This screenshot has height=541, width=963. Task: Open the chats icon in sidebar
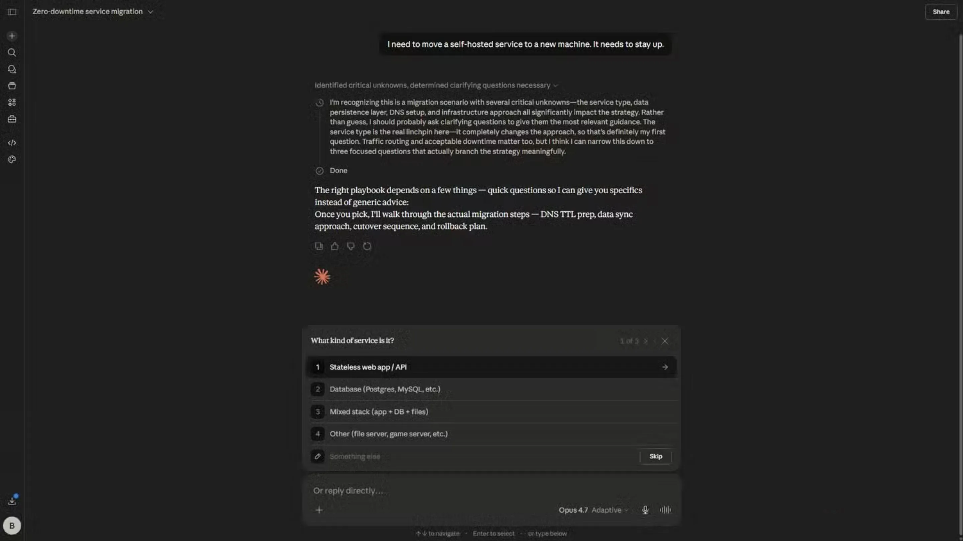pyautogui.click(x=12, y=69)
